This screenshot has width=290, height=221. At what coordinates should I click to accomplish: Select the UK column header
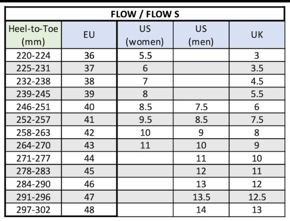pos(257,35)
